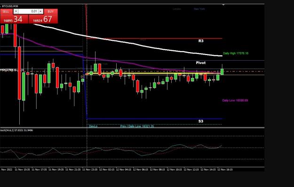
Task: Click the sell price tile showing 16895 34
Action: pos(14,19)
